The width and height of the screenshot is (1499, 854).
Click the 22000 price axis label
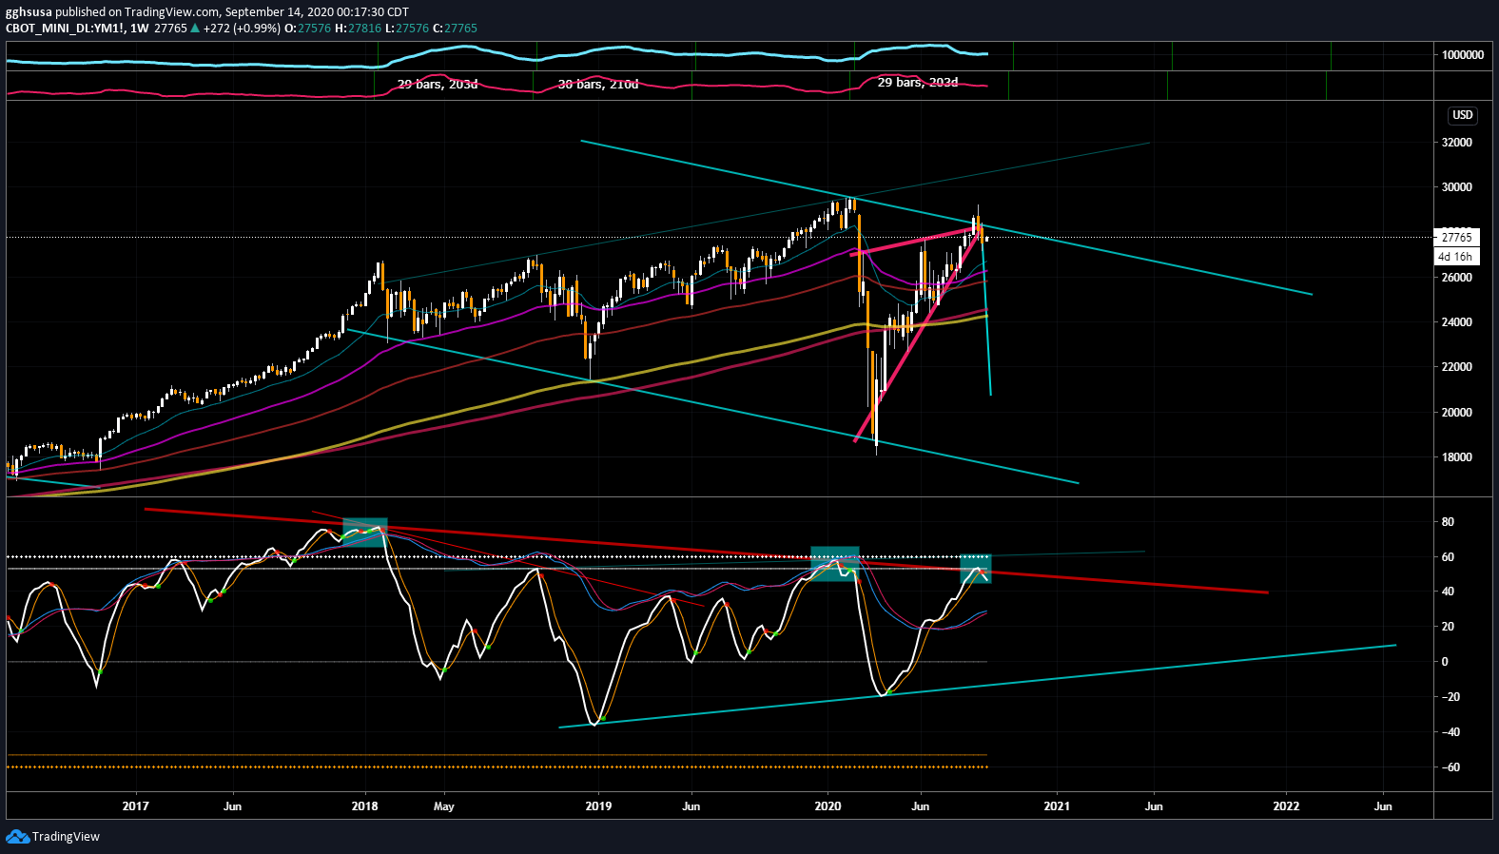click(x=1456, y=367)
